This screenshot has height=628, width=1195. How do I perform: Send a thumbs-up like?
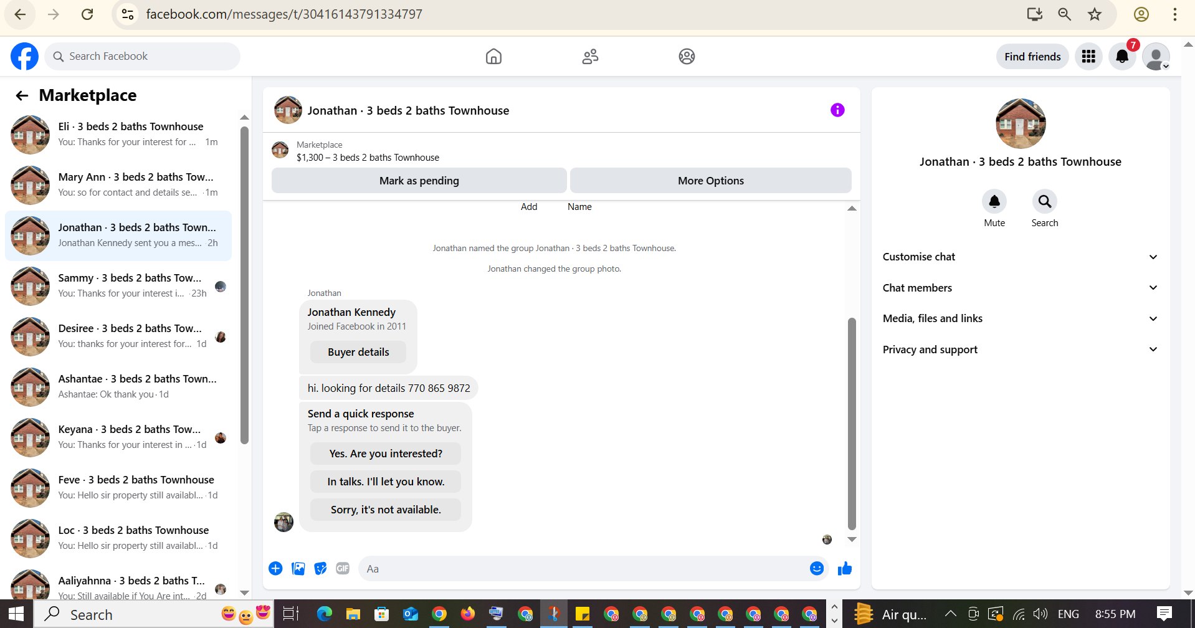845,568
